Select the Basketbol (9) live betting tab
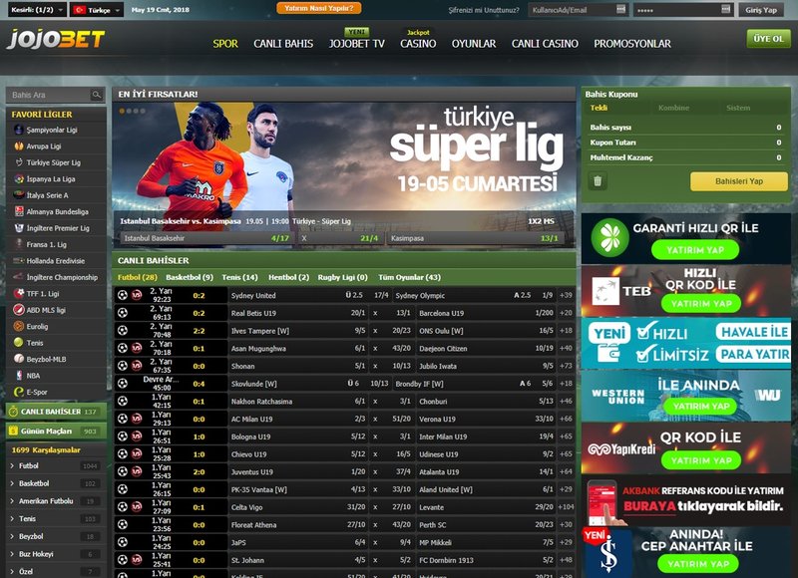This screenshot has width=798, height=578. [190, 277]
